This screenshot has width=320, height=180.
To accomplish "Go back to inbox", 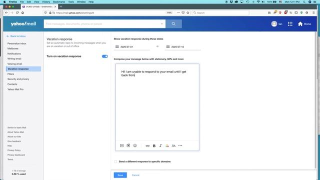I will pyautogui.click(x=16, y=36).
